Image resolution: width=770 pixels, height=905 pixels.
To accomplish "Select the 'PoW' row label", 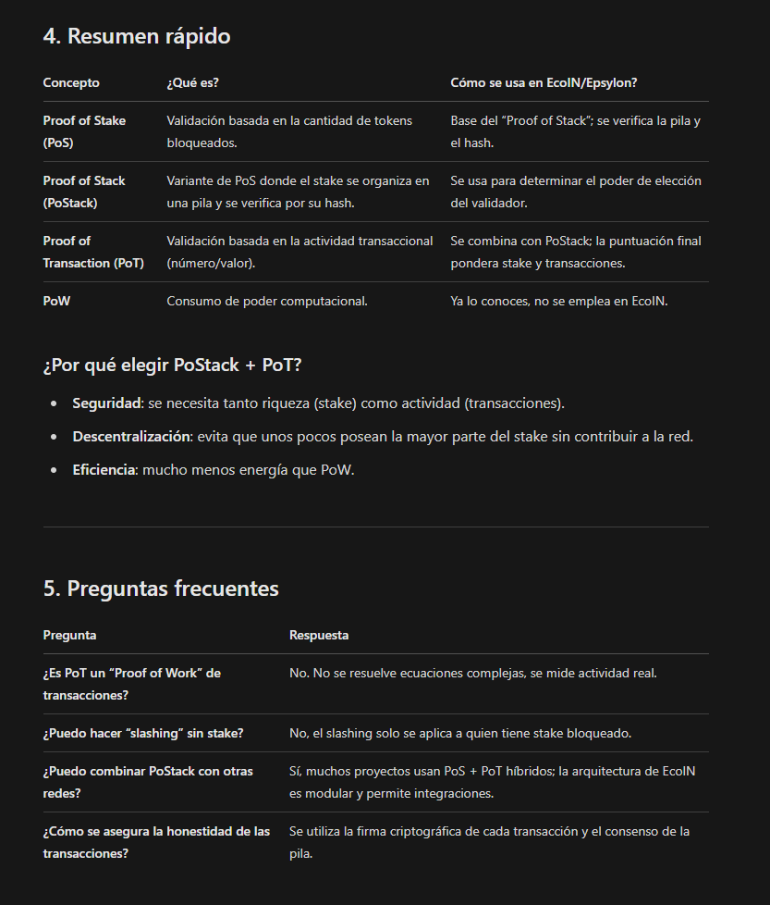I will click(56, 302).
